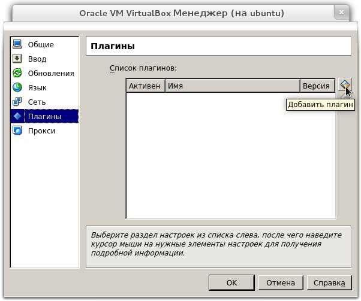Click the Ввод input icon in sidebar
361x301 pixels.
point(17,59)
